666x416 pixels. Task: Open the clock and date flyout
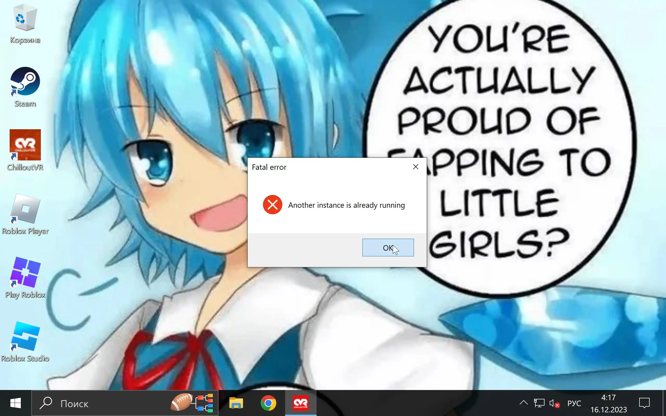609,403
